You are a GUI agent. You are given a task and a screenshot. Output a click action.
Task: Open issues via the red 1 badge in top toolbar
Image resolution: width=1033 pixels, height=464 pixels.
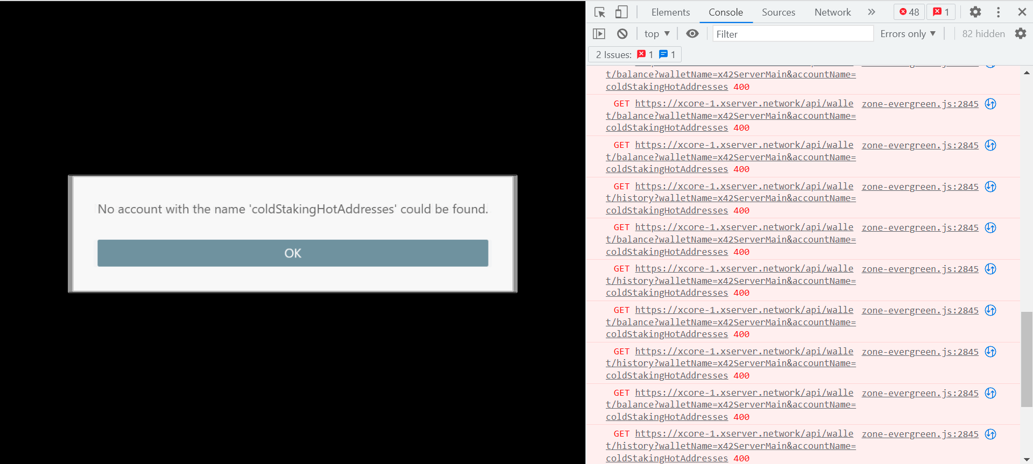941,12
